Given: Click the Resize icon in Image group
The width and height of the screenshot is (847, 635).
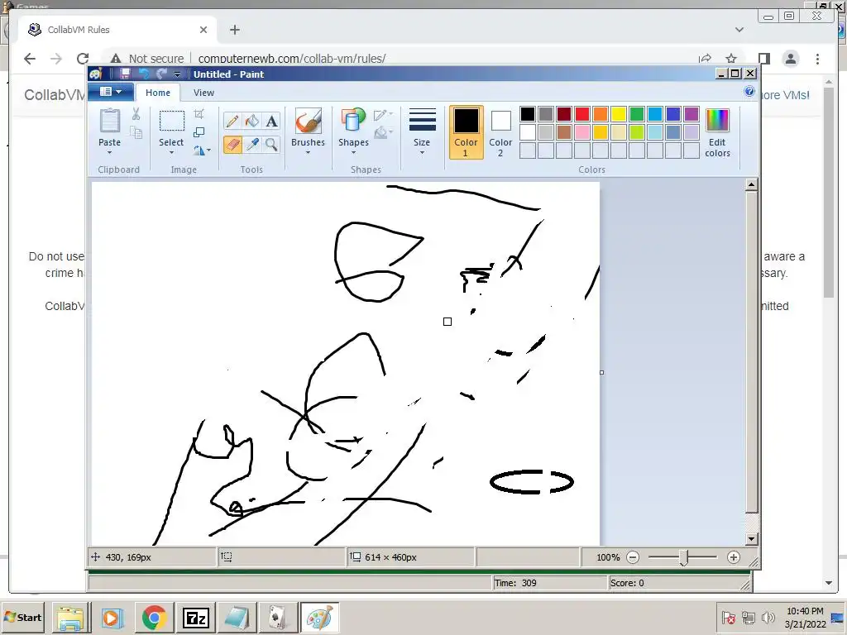Looking at the screenshot, I should pos(199,132).
